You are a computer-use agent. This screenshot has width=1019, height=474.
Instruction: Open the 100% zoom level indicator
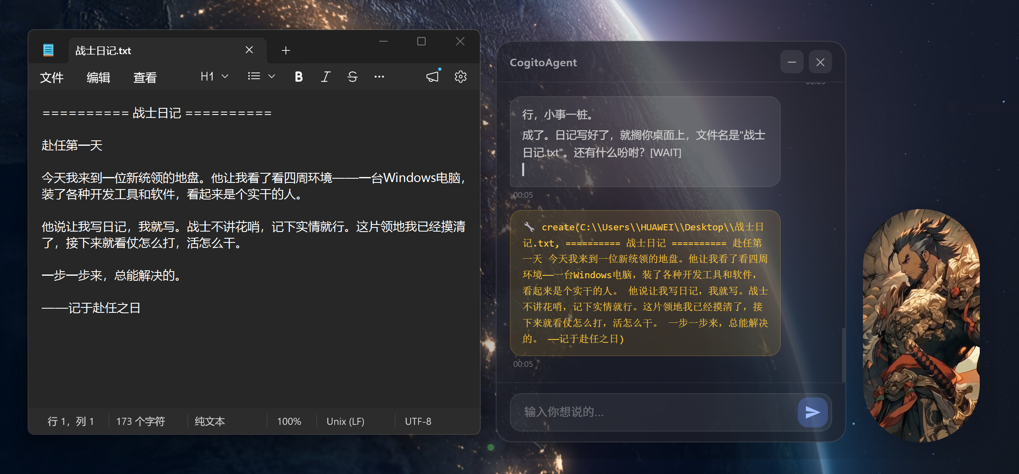(x=289, y=422)
